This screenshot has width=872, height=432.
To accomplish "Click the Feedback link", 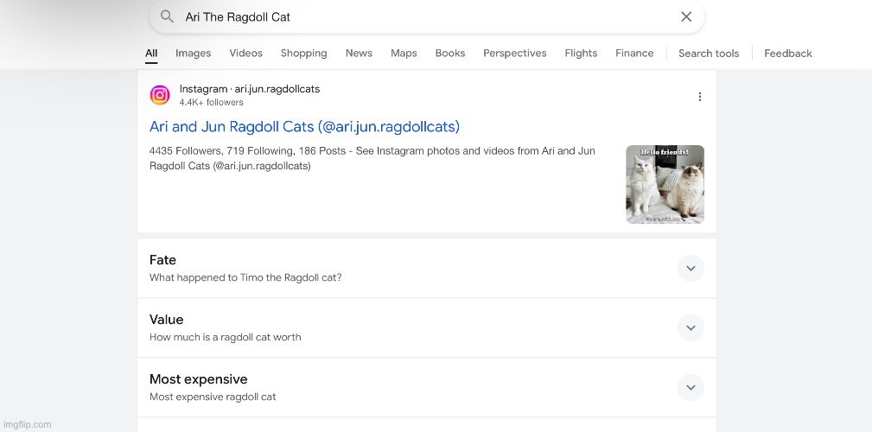I will click(787, 54).
